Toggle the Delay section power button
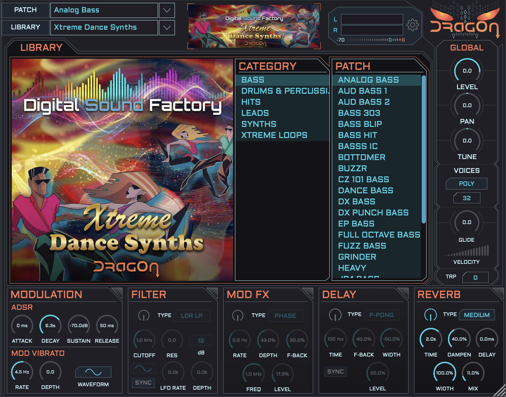This screenshot has width=506, height=397. point(335,315)
